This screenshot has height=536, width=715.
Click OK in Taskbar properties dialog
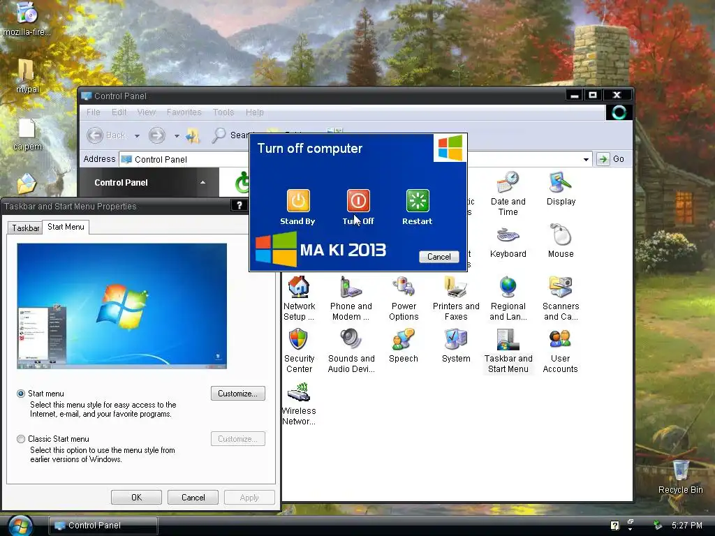tap(136, 497)
